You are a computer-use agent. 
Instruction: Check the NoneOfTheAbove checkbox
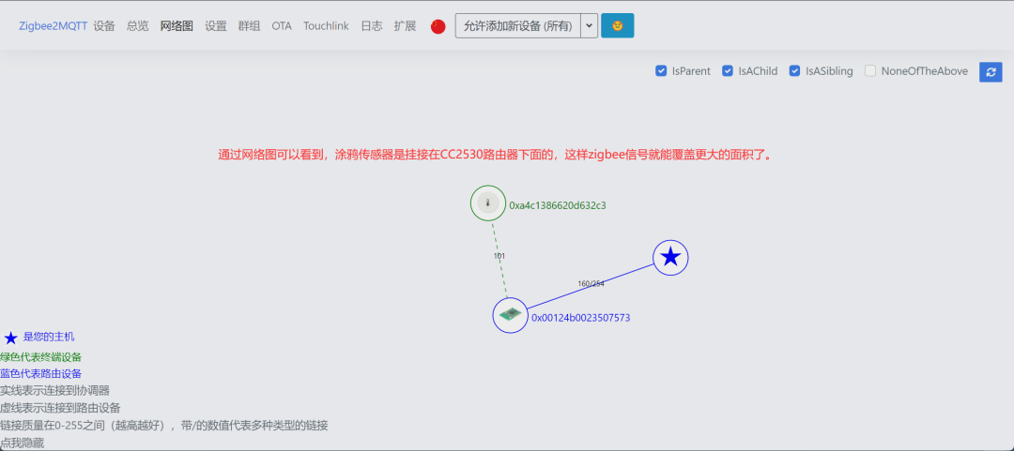pos(870,71)
